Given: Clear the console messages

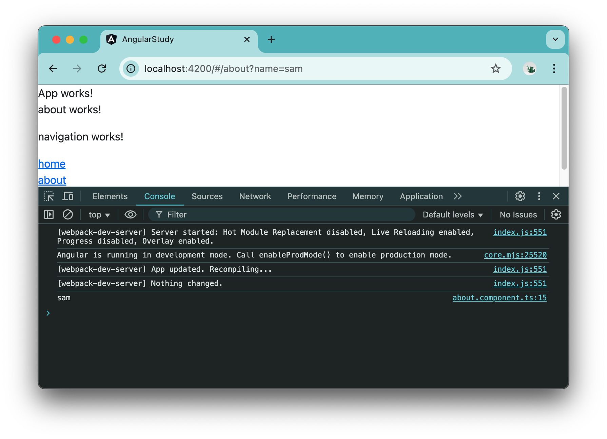Looking at the screenshot, I should click(68, 214).
